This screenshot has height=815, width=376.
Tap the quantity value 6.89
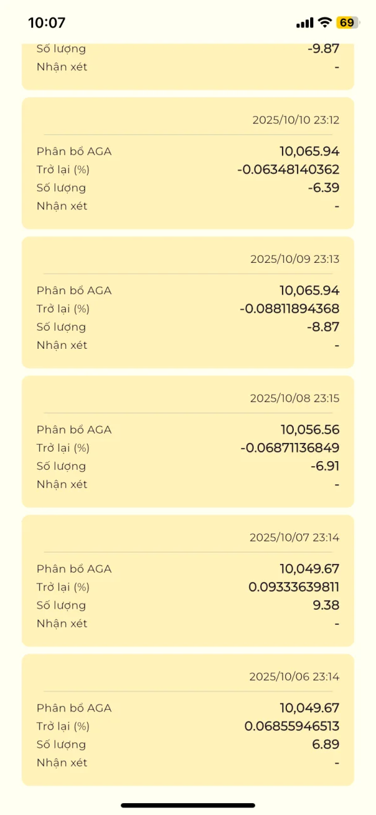[x=328, y=745]
